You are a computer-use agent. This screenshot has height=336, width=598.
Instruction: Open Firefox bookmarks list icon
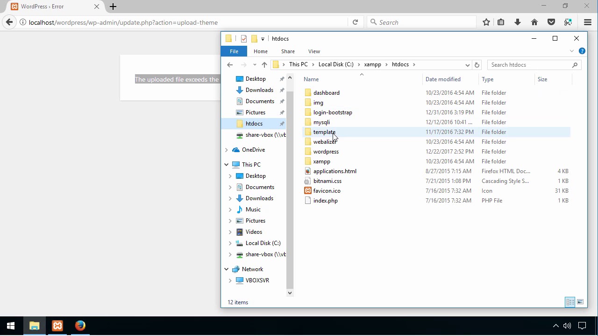pos(501,22)
